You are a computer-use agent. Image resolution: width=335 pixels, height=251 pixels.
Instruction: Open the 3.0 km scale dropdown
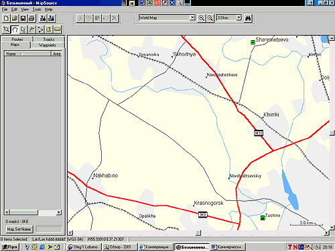click(x=239, y=17)
